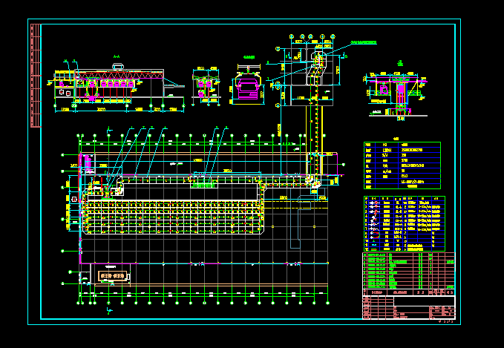Click the symbol legend table with blue gridlines
504x348 pixels.
click(x=405, y=223)
